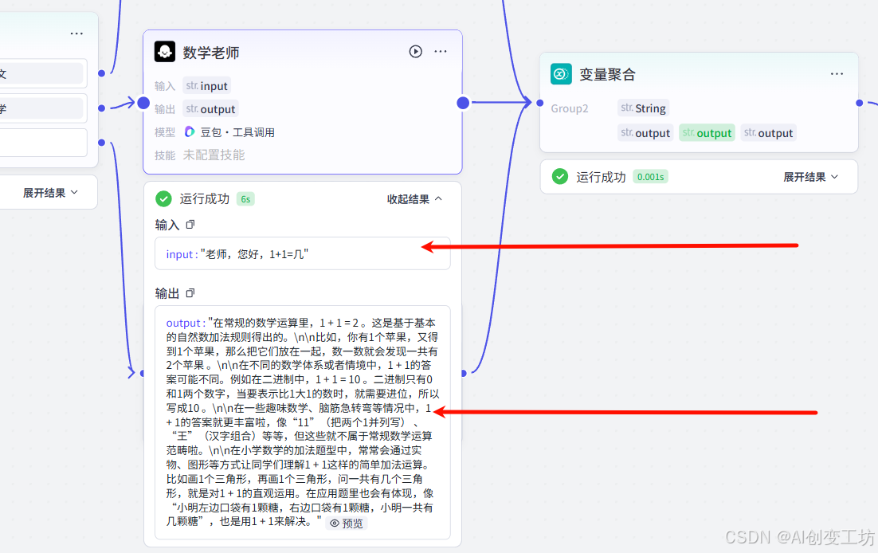Expand results under 变量聚合 via 展开结果
Screen dimensions: 878x553
(810, 177)
